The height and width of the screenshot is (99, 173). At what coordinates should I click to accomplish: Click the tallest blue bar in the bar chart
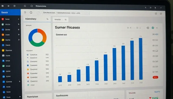point(141,59)
